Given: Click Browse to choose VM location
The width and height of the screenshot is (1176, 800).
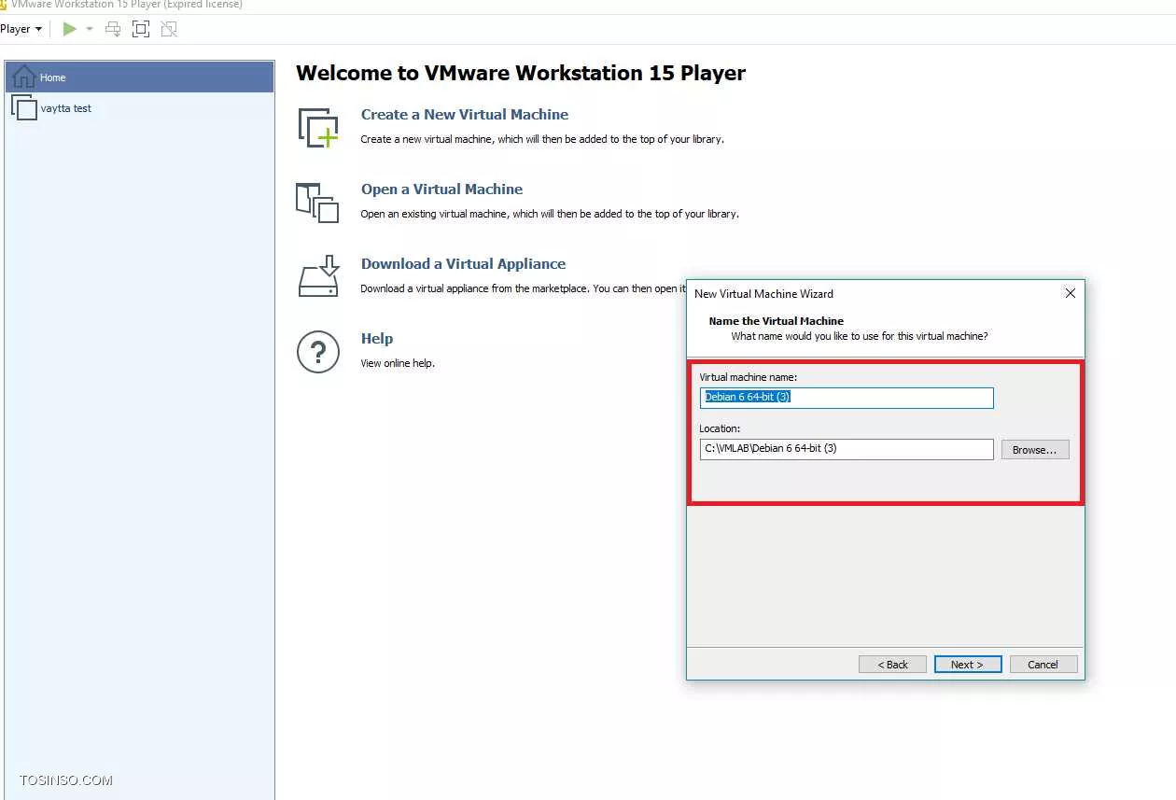Looking at the screenshot, I should tap(1034, 450).
